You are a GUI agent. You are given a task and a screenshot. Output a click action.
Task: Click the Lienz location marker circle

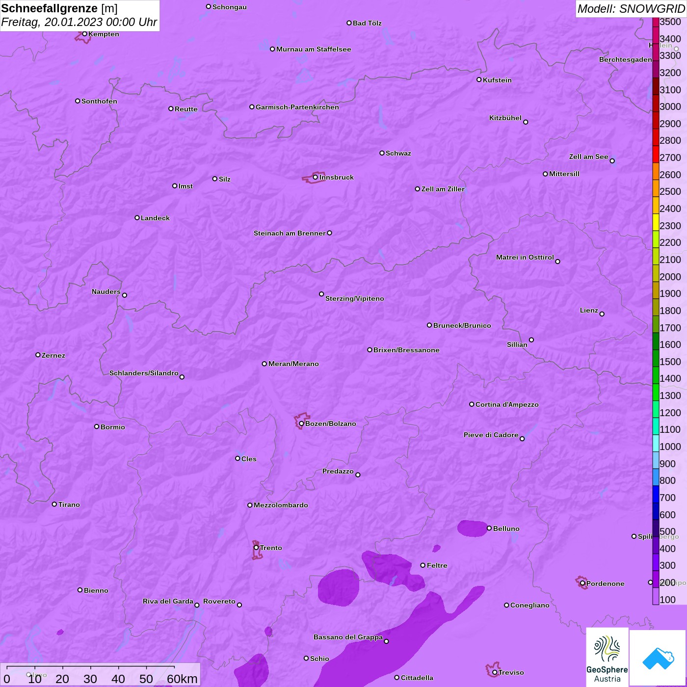click(602, 314)
